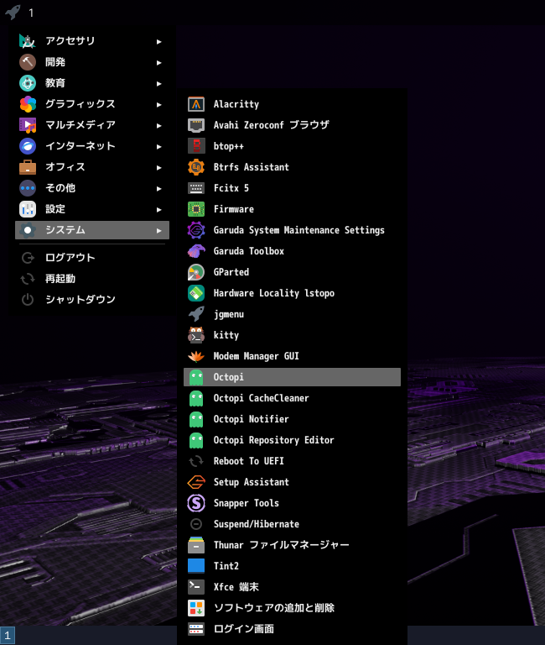Launch Garuda Toolbox entry text
Screen dimensions: 545x645
(248, 251)
